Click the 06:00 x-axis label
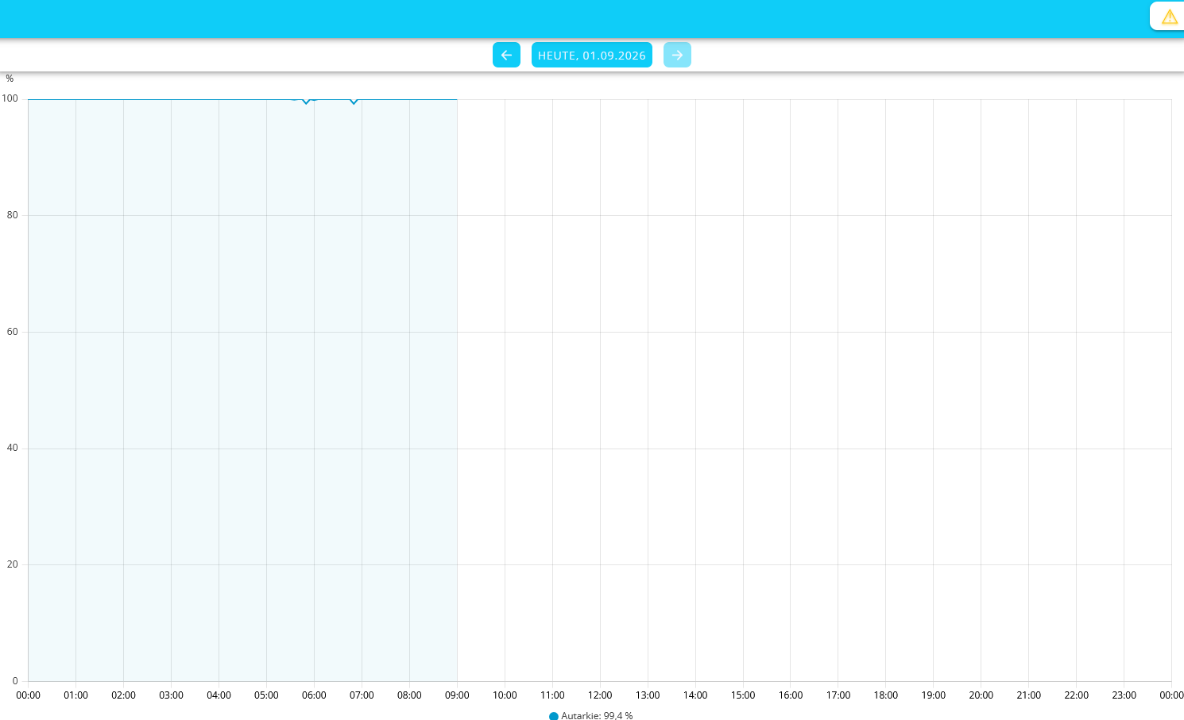Viewport: 1184px width, 720px height. click(314, 695)
